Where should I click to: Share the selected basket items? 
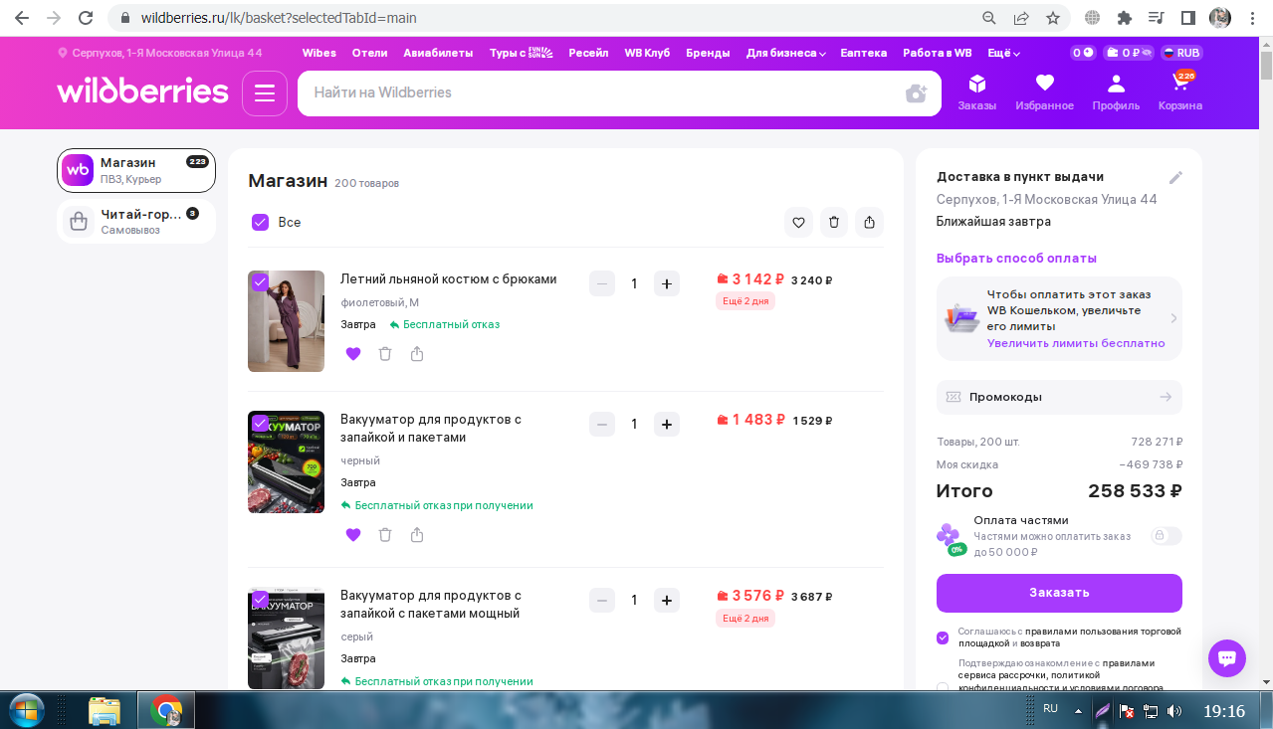click(869, 223)
